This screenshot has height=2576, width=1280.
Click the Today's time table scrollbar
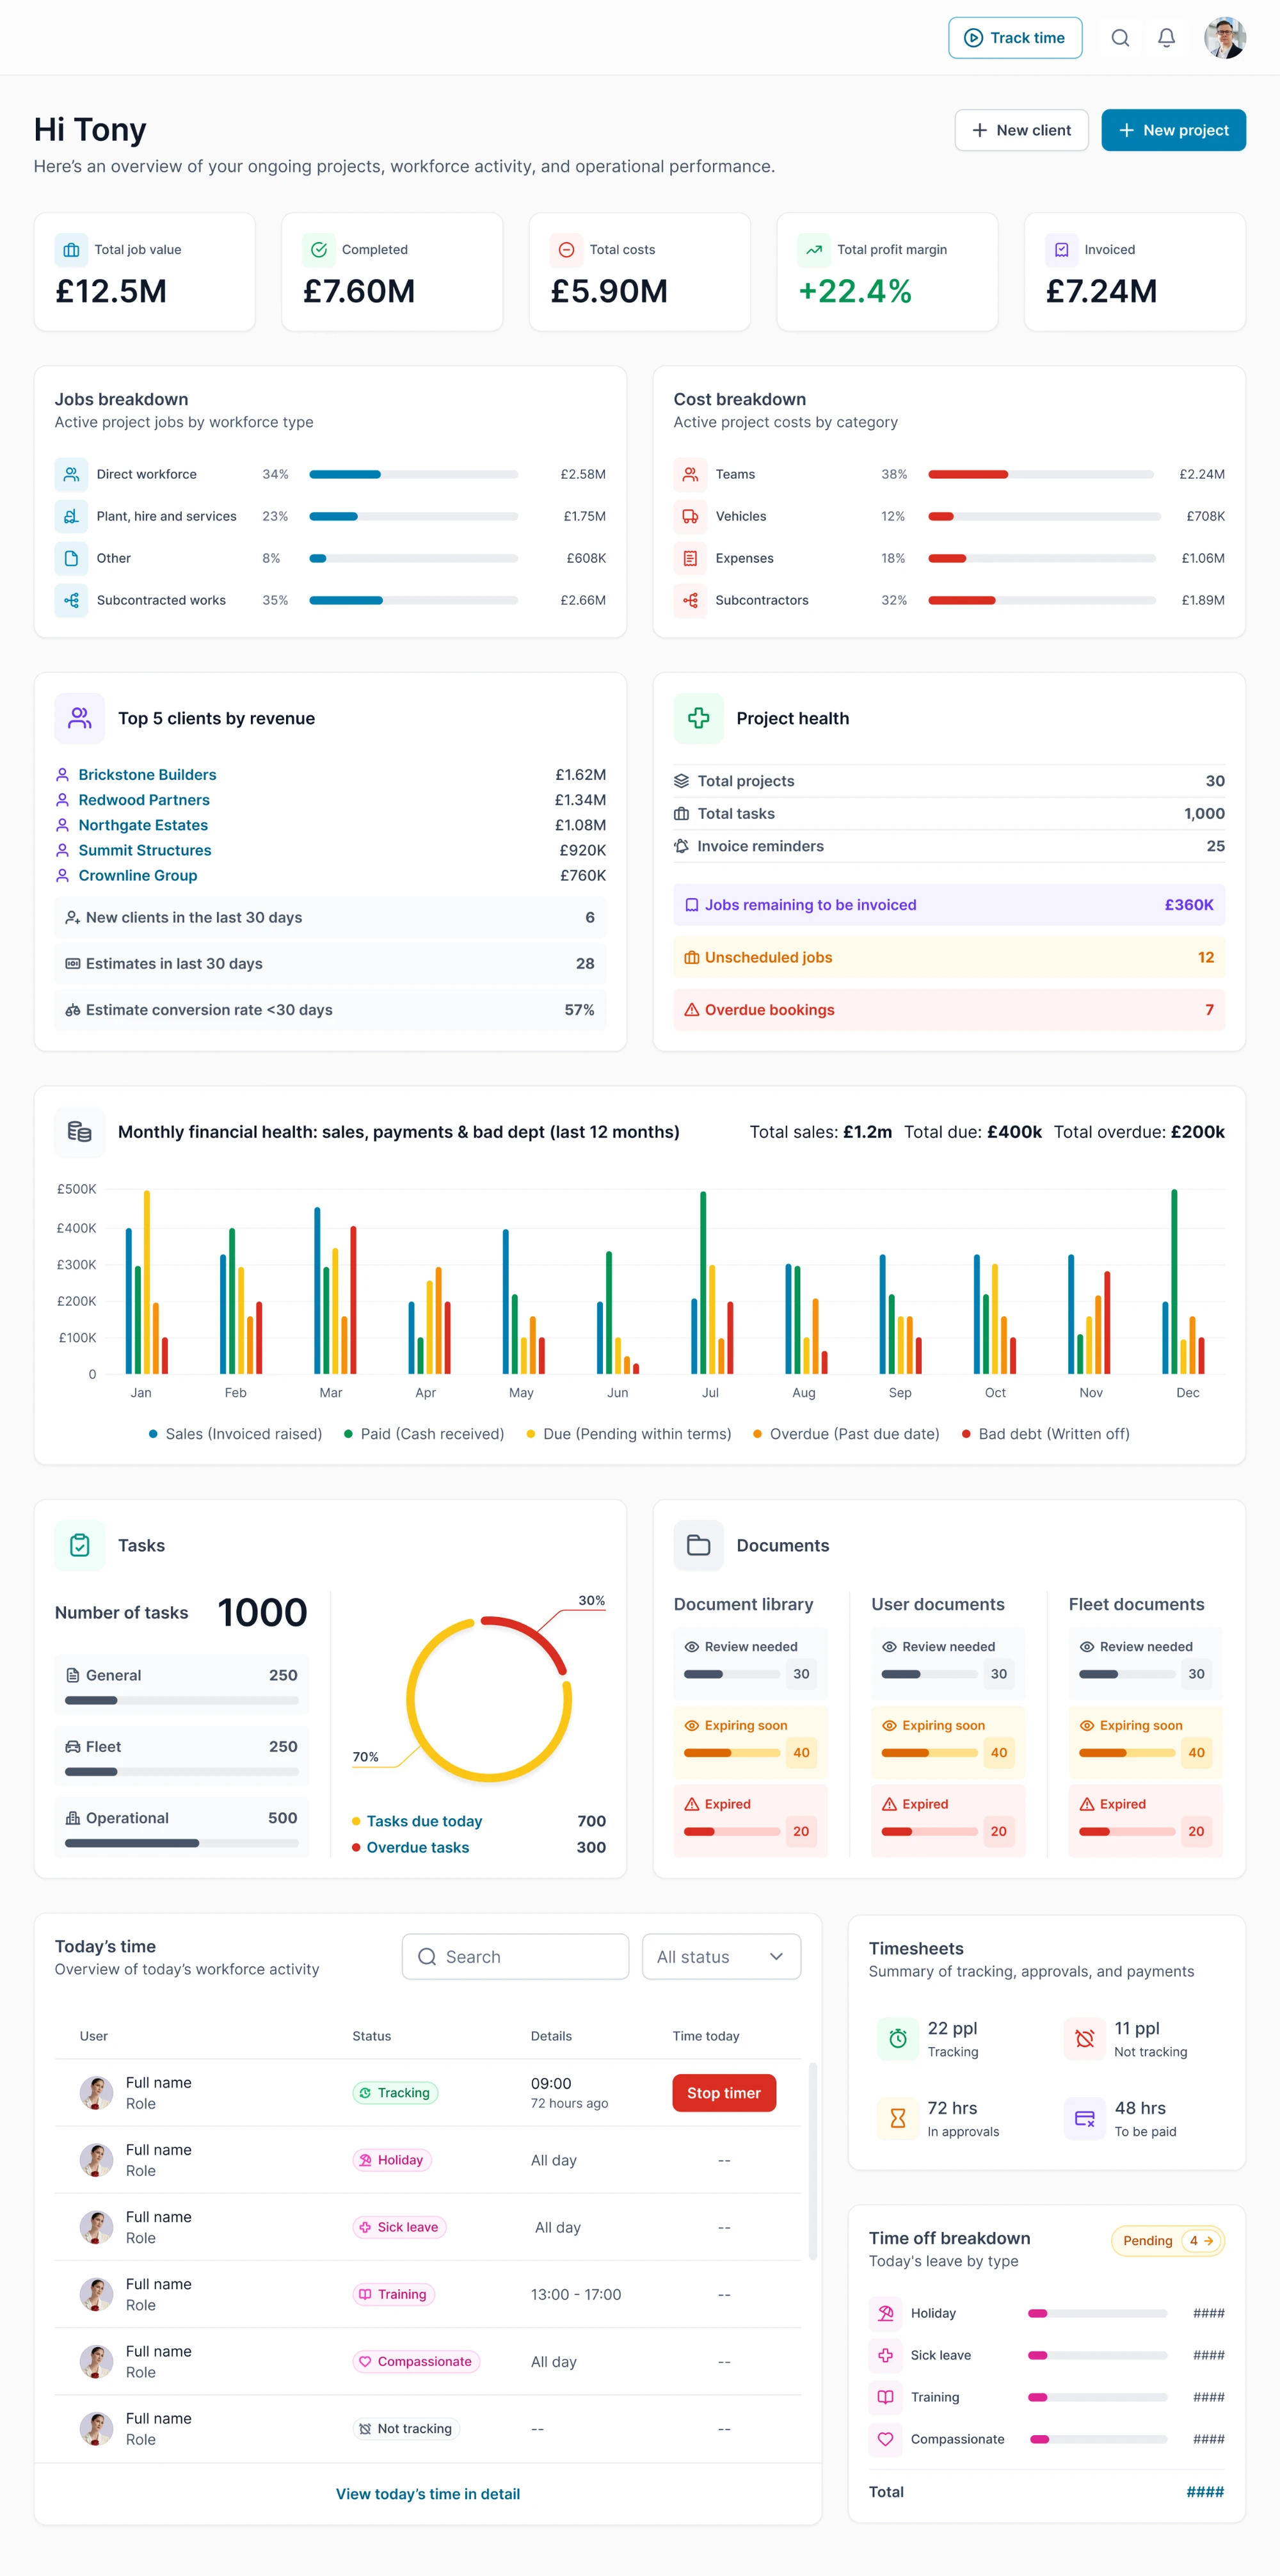813,2160
